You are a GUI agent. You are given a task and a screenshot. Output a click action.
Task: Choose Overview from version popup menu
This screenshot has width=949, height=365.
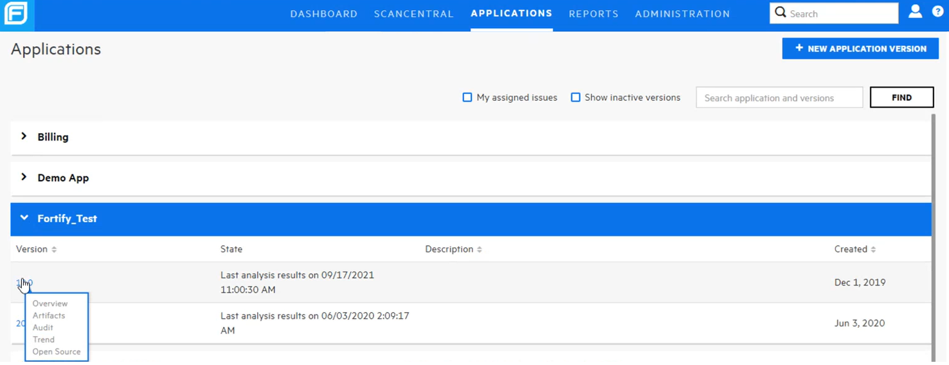(x=50, y=303)
